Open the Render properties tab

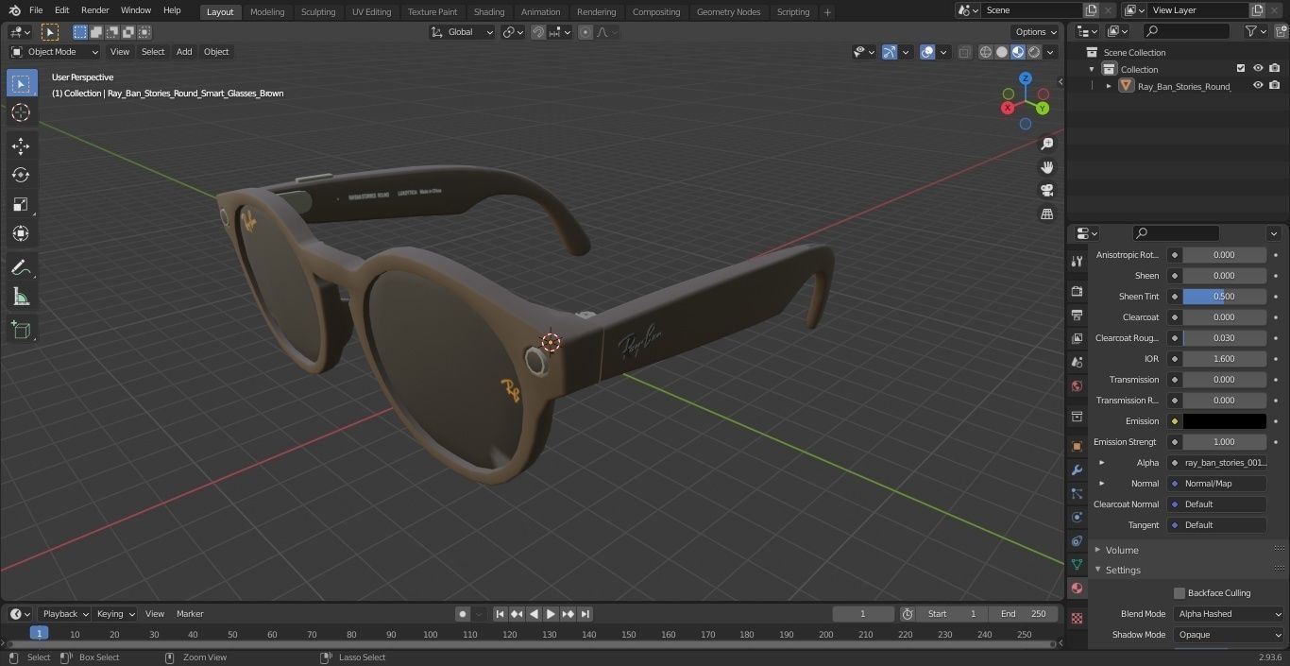(1077, 291)
